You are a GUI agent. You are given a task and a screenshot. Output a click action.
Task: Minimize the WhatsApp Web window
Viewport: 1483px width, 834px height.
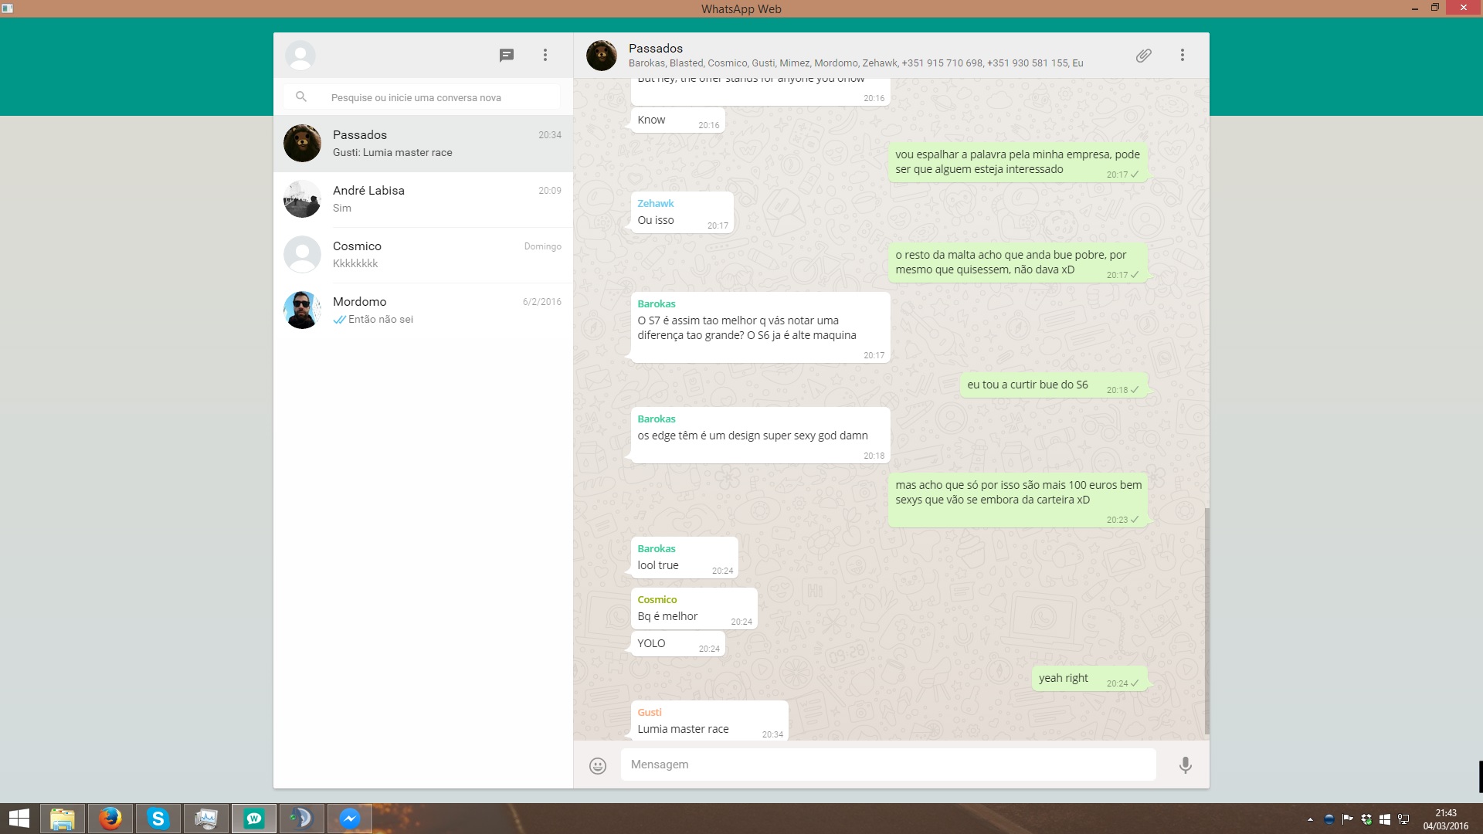coord(1415,8)
